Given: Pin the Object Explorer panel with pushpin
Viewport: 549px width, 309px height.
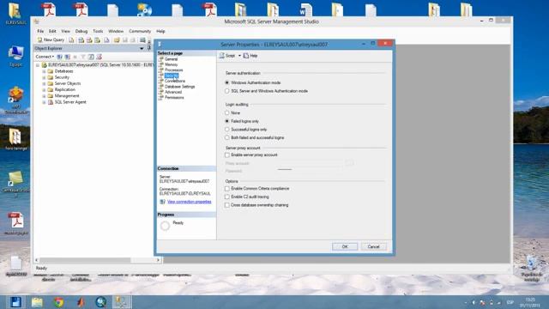Looking at the screenshot, I should [x=148, y=48].
